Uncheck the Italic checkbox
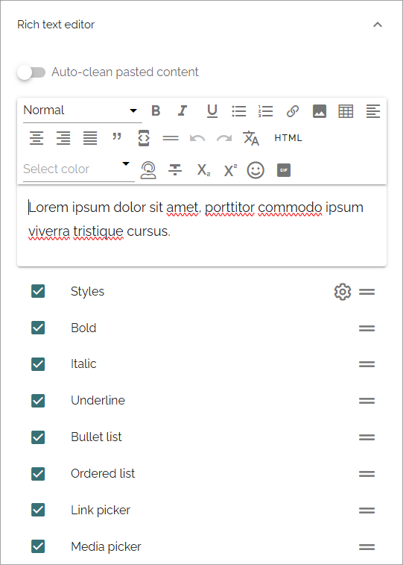The image size is (403, 565). 38,364
